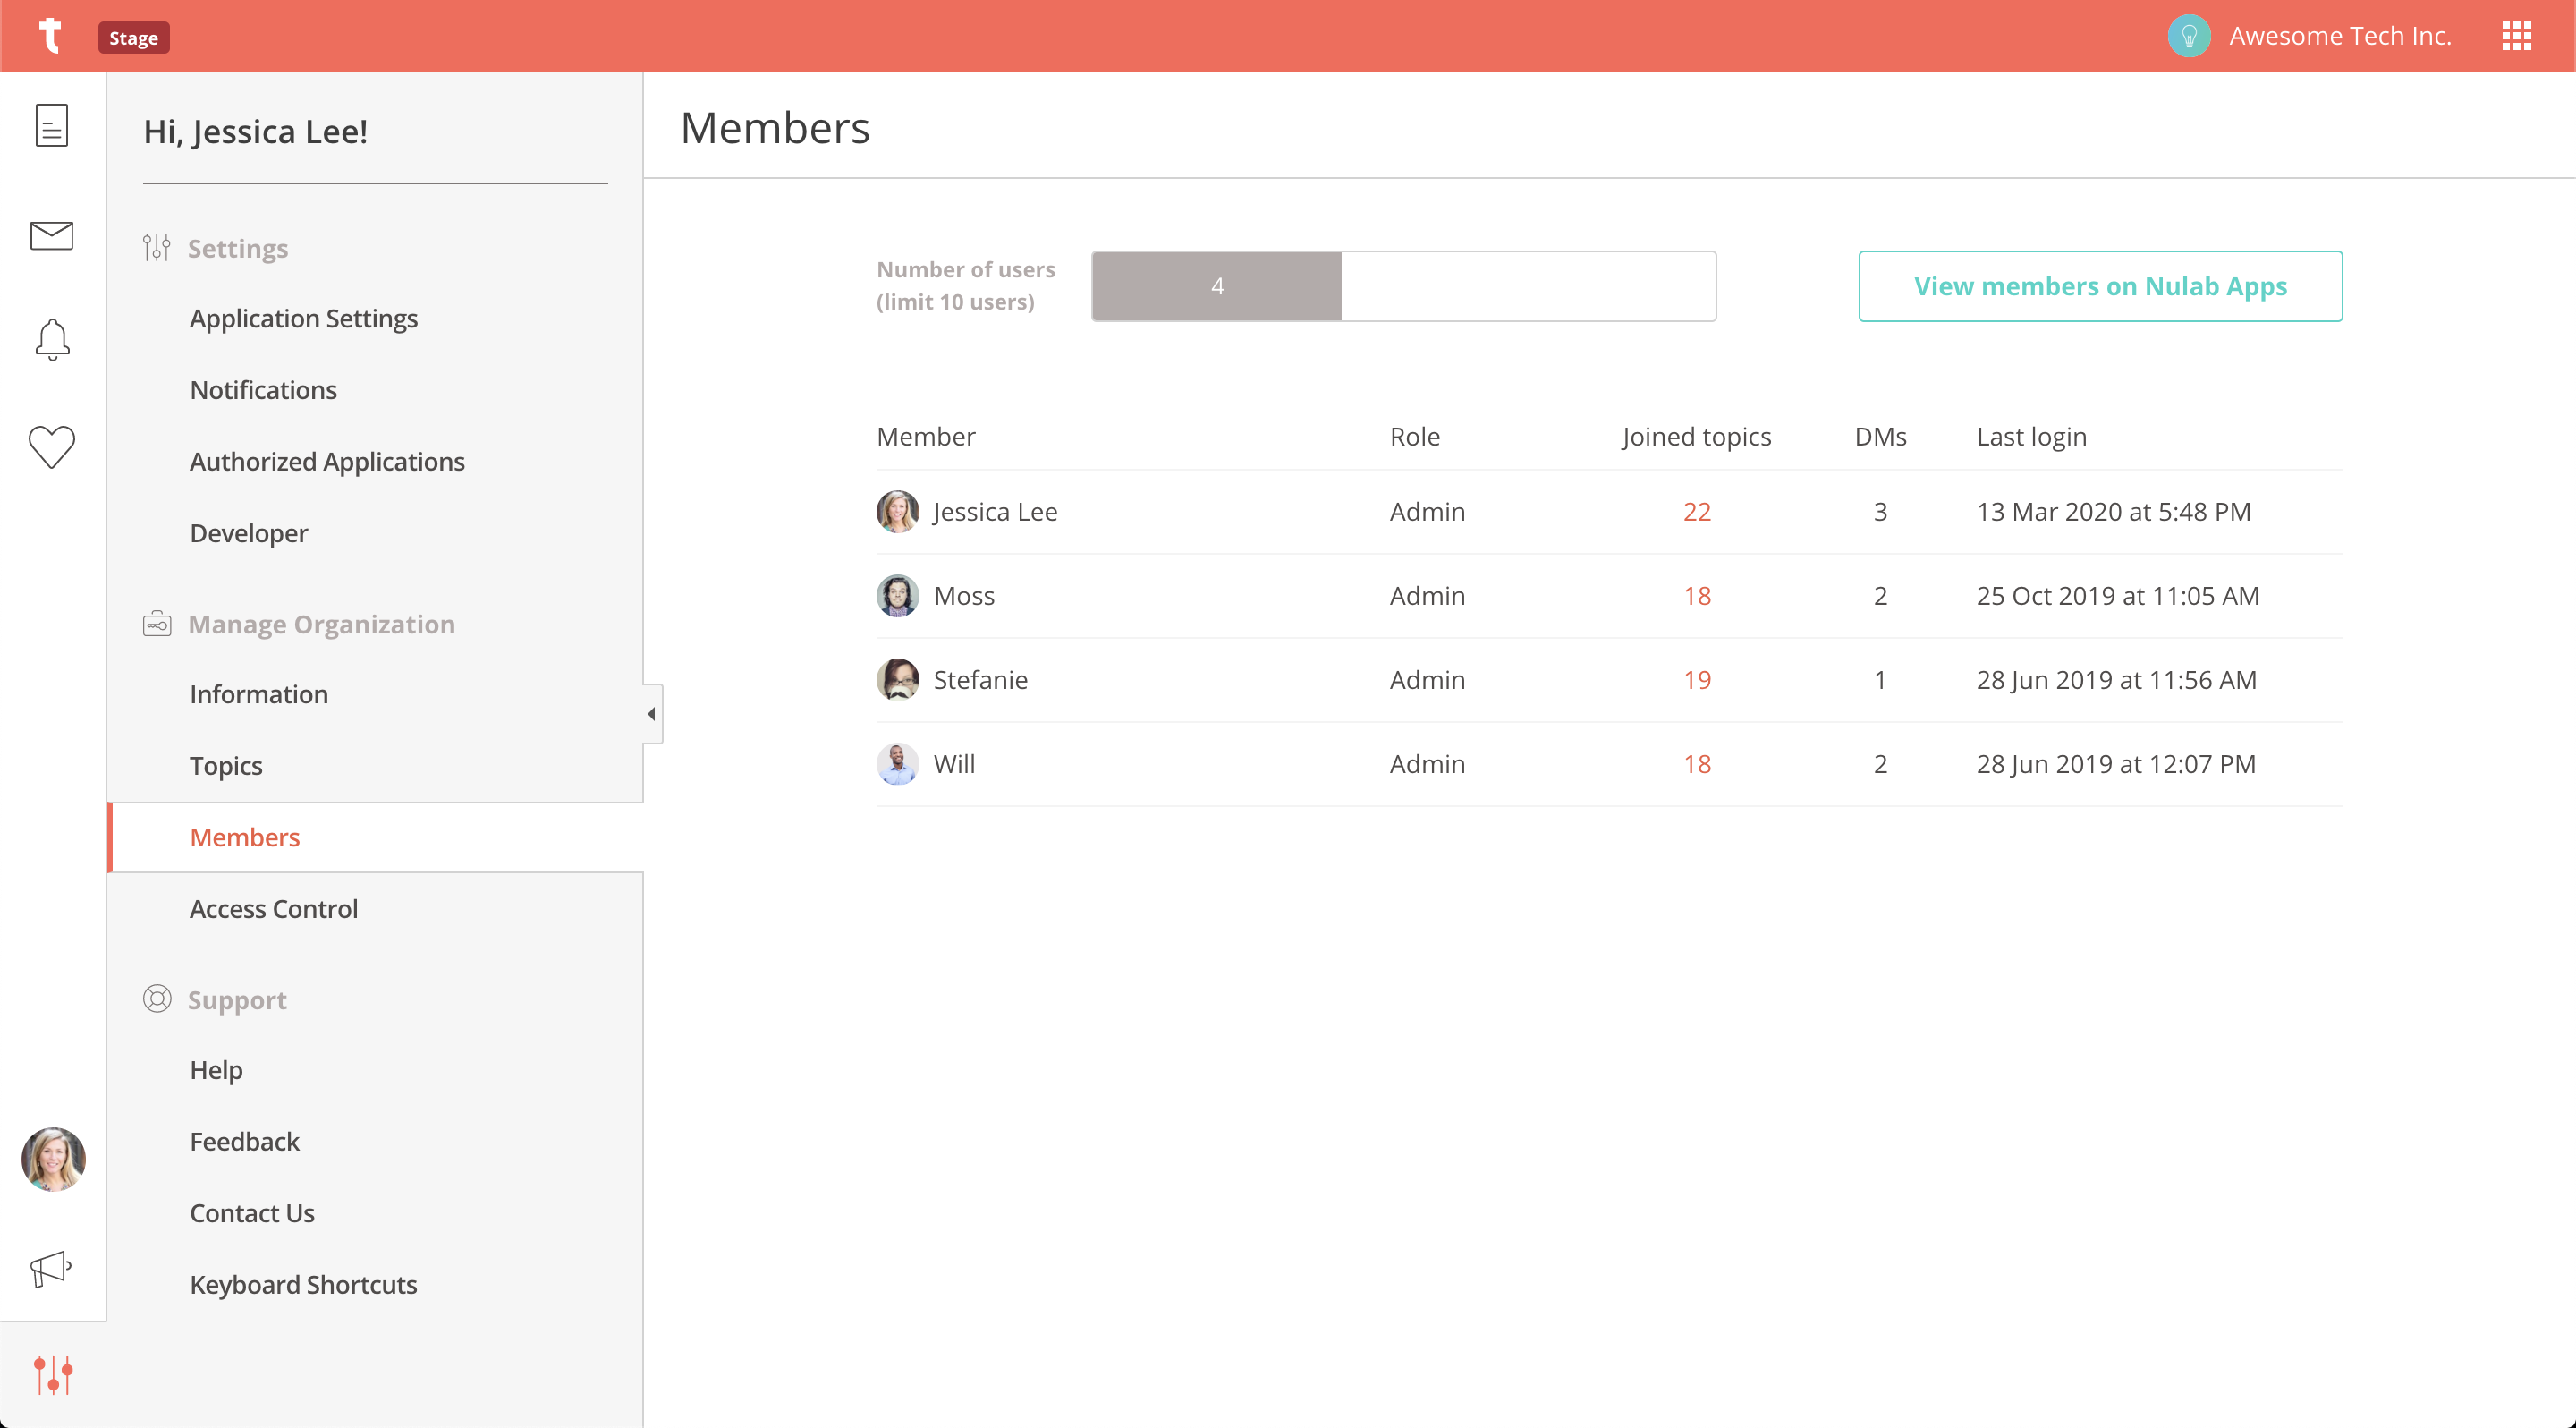Click Number of users limit label
This screenshot has width=2576, height=1428.
coord(965,286)
